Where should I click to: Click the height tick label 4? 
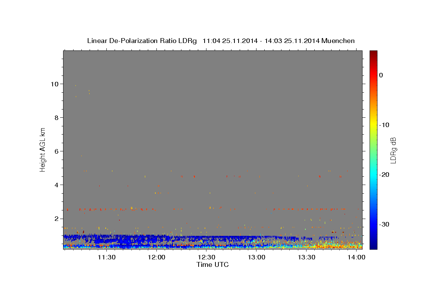[x=57, y=185]
